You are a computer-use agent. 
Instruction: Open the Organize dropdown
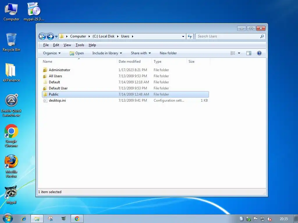52,53
